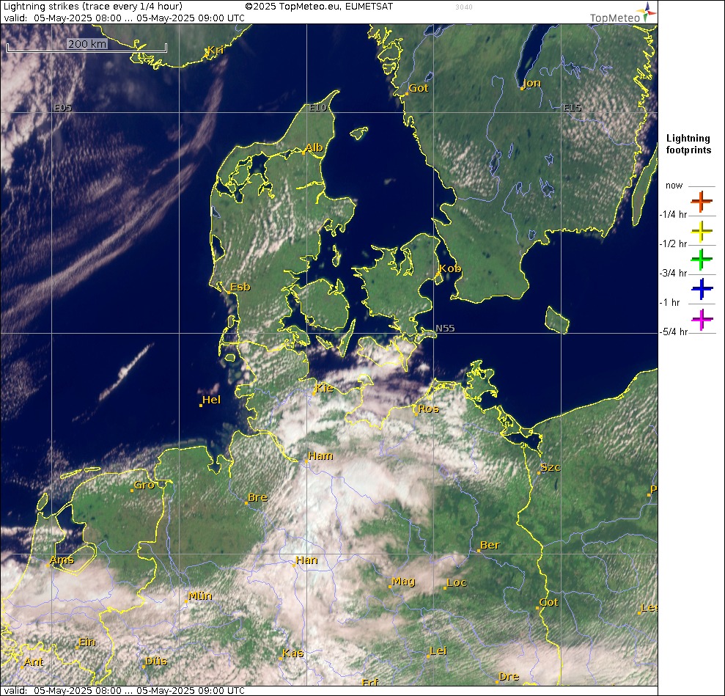Click the Hel label in the sea
This screenshot has height=696, width=725.
(x=212, y=400)
